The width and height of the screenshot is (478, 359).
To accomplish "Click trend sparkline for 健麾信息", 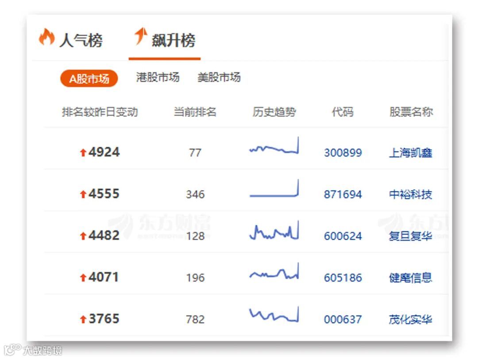I will [274, 271].
